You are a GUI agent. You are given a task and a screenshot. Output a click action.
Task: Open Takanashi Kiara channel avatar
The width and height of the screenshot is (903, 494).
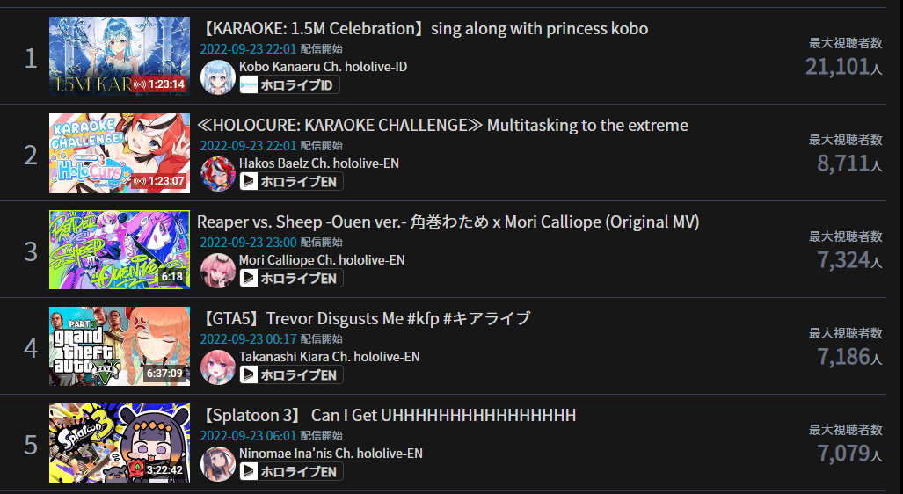(x=218, y=367)
